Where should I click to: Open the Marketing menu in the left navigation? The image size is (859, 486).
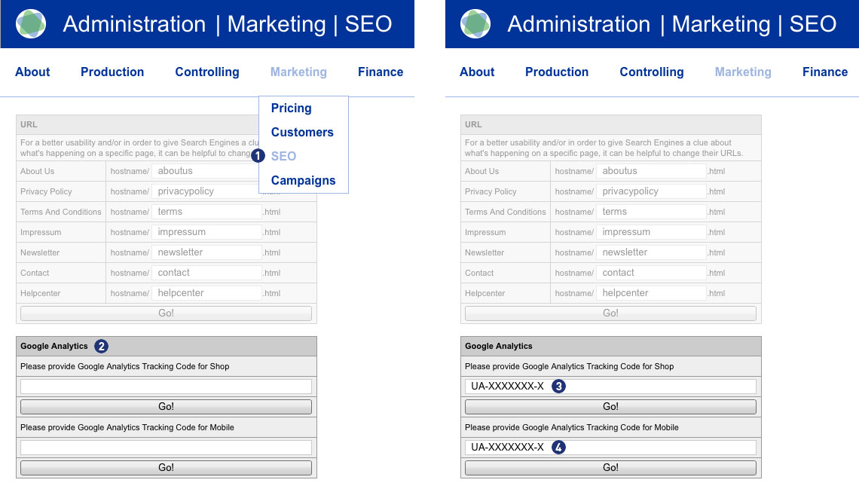tap(298, 72)
